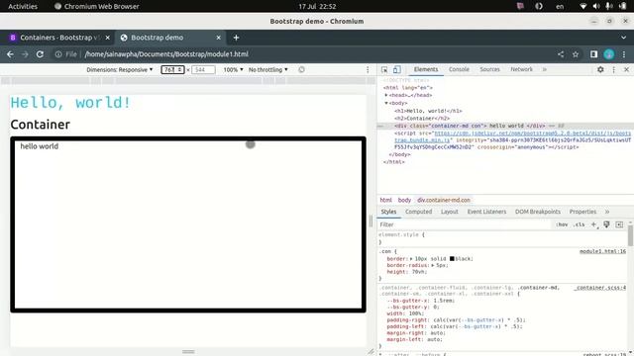Open the DevTools customize three-dot menu
The image size is (634, 356).
click(613, 69)
